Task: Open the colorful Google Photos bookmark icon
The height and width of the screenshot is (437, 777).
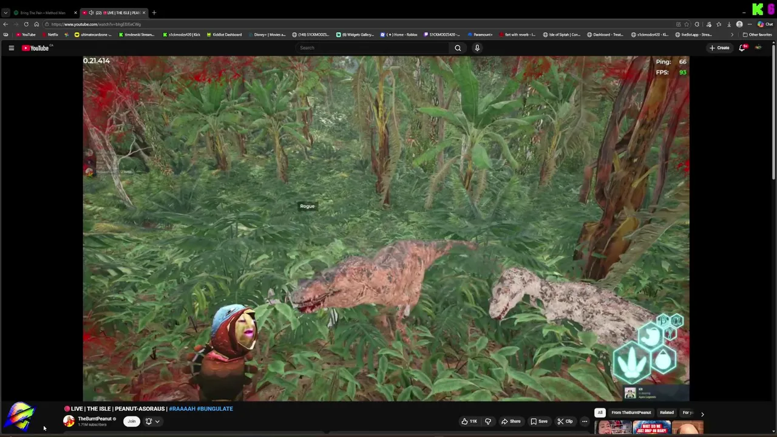Action: coord(66,35)
